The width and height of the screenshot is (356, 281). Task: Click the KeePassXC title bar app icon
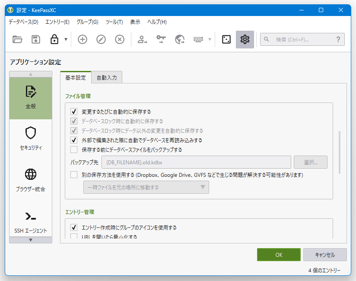coord(10,10)
